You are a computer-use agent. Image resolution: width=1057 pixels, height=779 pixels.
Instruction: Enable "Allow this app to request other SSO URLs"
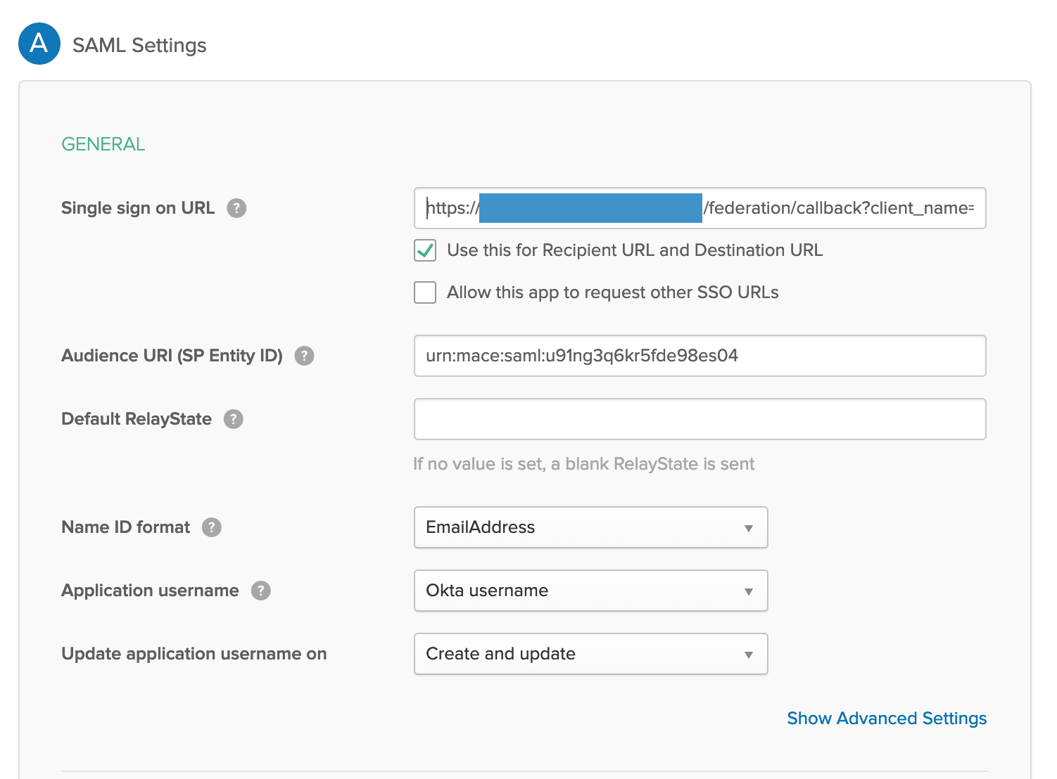pos(425,292)
